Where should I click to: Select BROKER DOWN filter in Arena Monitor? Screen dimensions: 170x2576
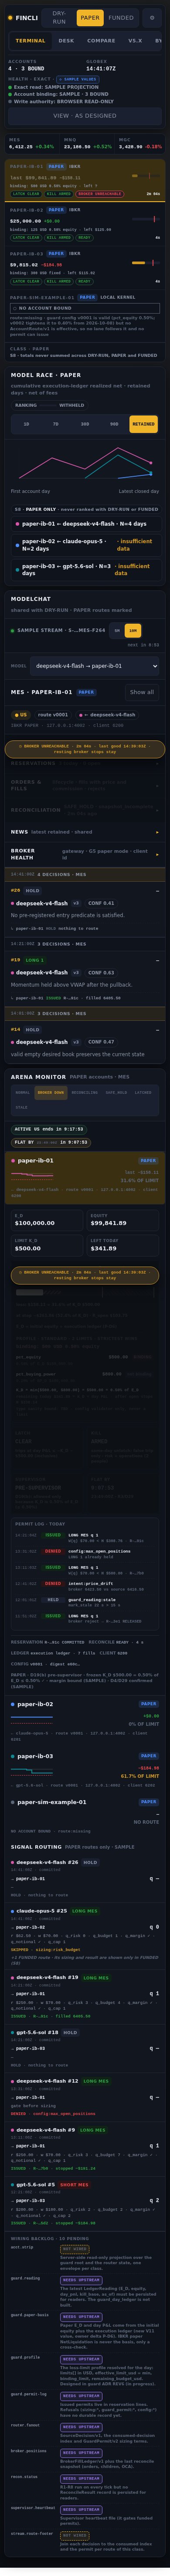pyautogui.click(x=51, y=1093)
